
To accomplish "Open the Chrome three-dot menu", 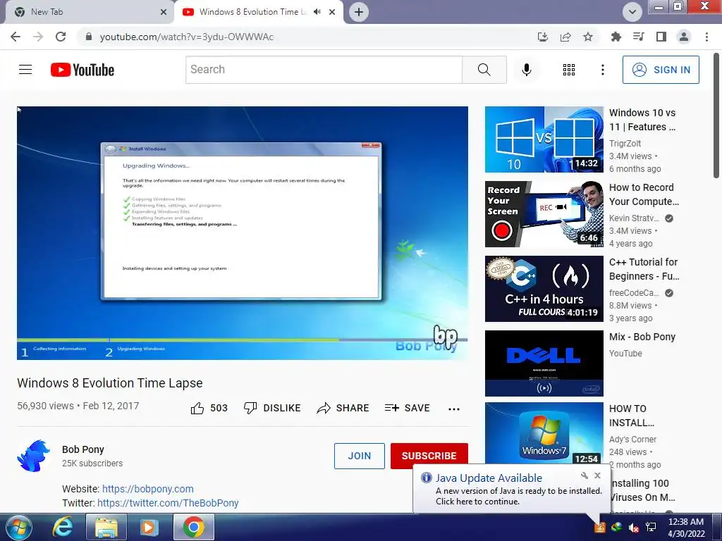I will pos(706,37).
